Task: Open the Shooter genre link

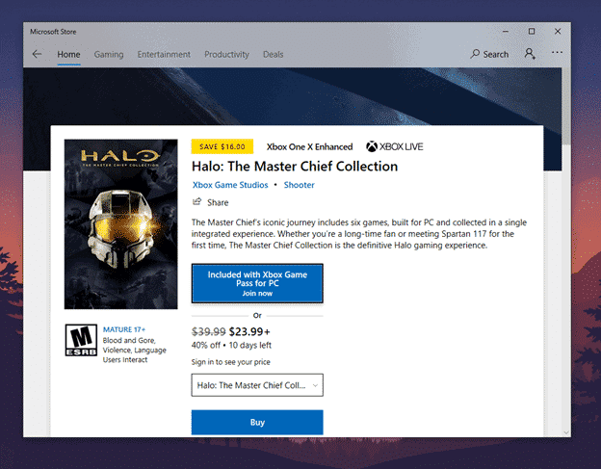Action: [x=299, y=185]
